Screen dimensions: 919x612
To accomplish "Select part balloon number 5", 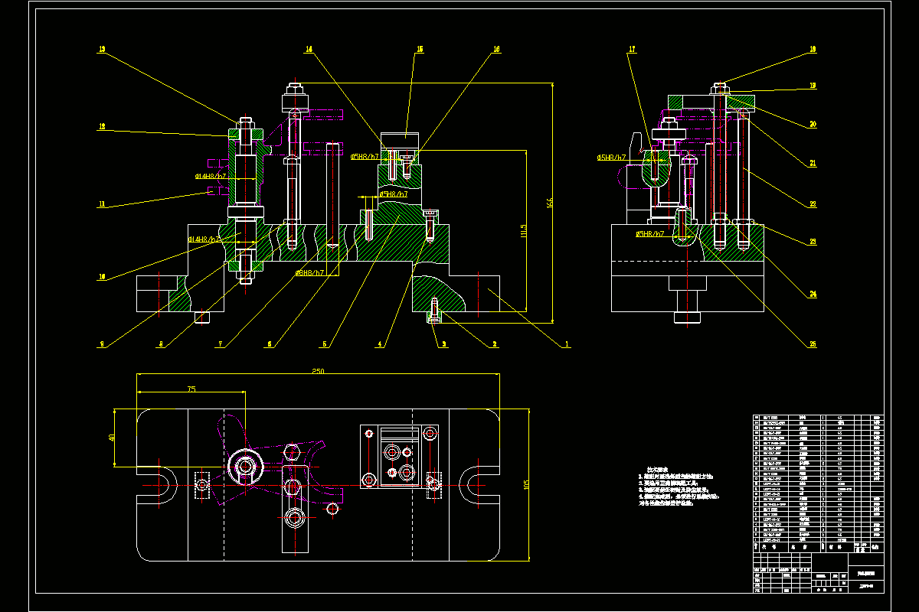I will click(x=324, y=344).
